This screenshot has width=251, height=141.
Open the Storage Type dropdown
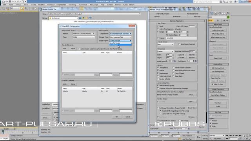click(x=120, y=37)
